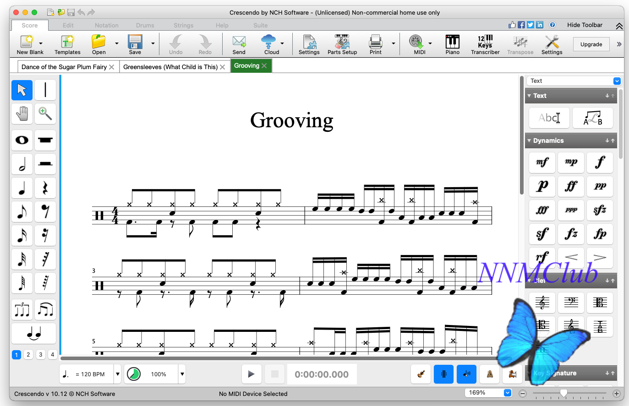Screen dimensions: 629x406
Task: Choose the half note tool
Action: (22, 164)
